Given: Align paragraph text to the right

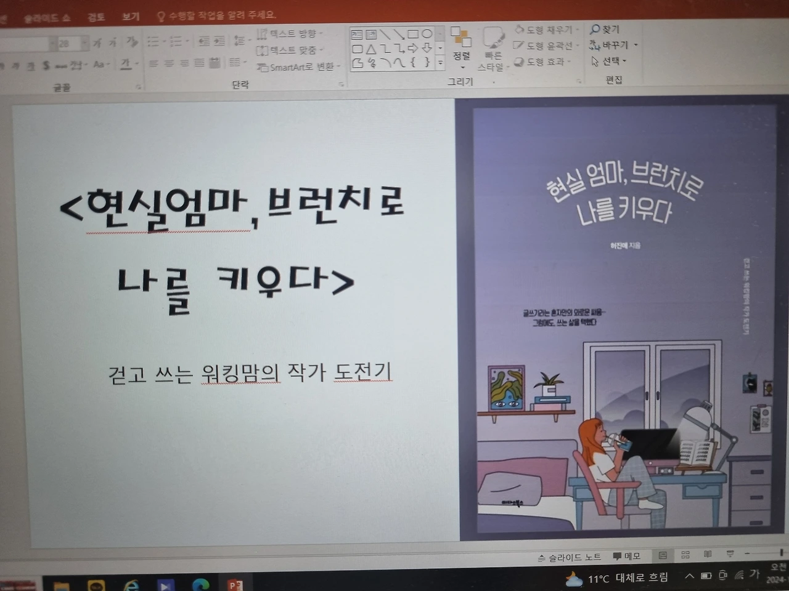Looking at the screenshot, I should (184, 63).
